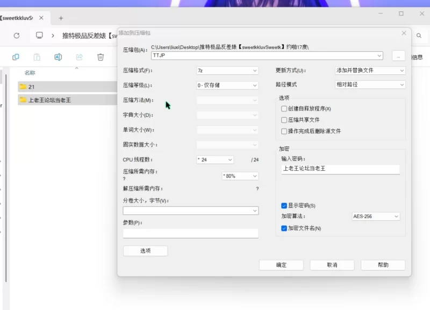Open the archive name dropdown arrow
This screenshot has height=310, width=430.
tap(379, 55)
